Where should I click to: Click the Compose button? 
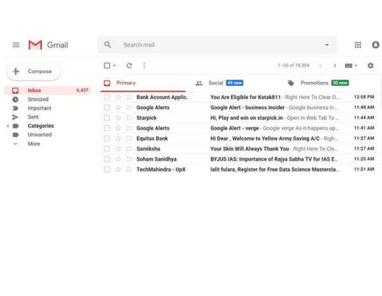pos(32,71)
